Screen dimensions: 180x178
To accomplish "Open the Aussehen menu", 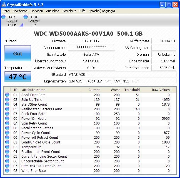I will [x=53, y=11].
